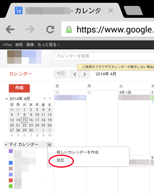Go to previous period in main calendar
This screenshot has height=193, width=154.
75,74
